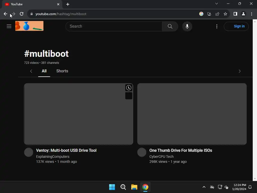
Task: Click the OneDrive cloud tray icon
Action: pyautogui.click(x=212, y=187)
